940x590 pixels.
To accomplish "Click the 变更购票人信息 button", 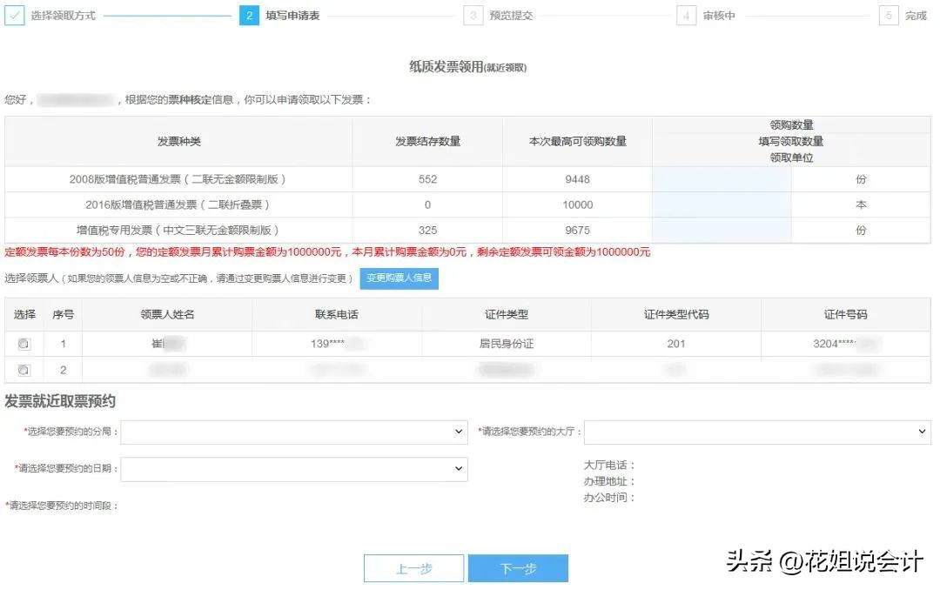I will [399, 279].
